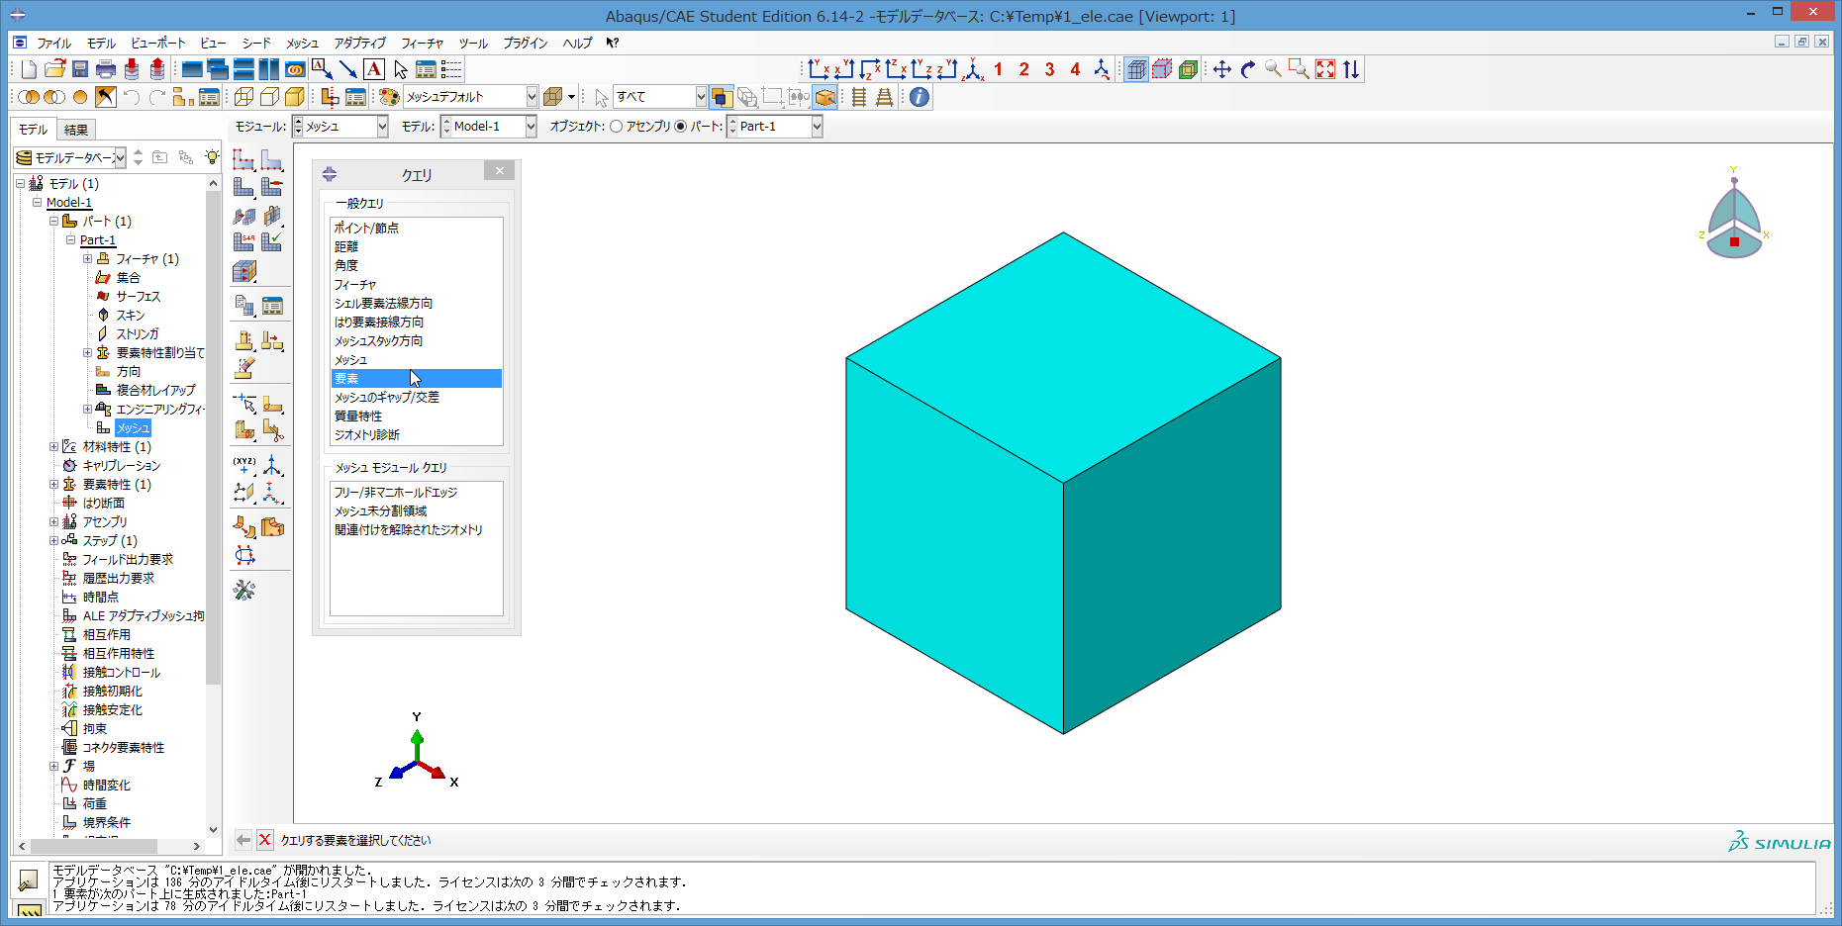Image resolution: width=1842 pixels, height=926 pixels.
Task: Choose ポイント/節点 query option
Action: tap(417, 229)
